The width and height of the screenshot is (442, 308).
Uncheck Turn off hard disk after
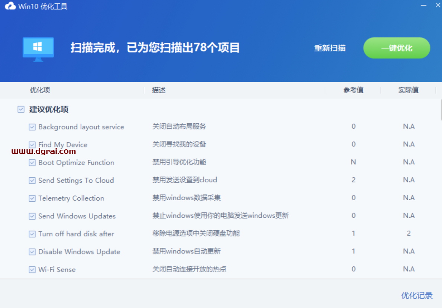[32, 234]
